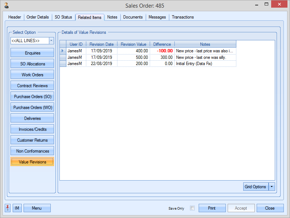Go to the Documents tab
The image size is (290, 218).
[133, 17]
